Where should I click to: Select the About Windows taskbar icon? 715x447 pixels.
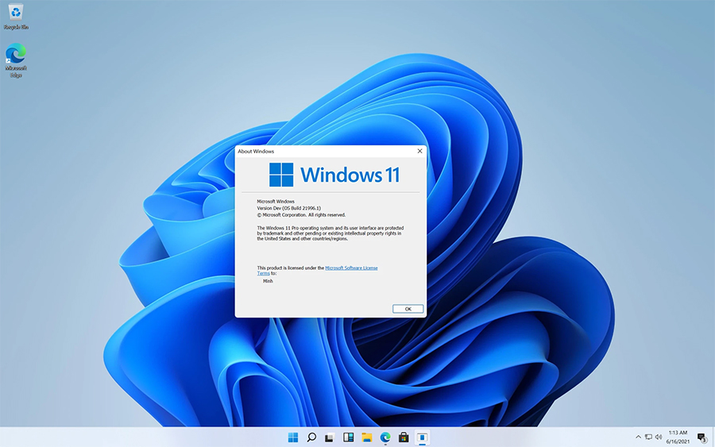coord(423,437)
